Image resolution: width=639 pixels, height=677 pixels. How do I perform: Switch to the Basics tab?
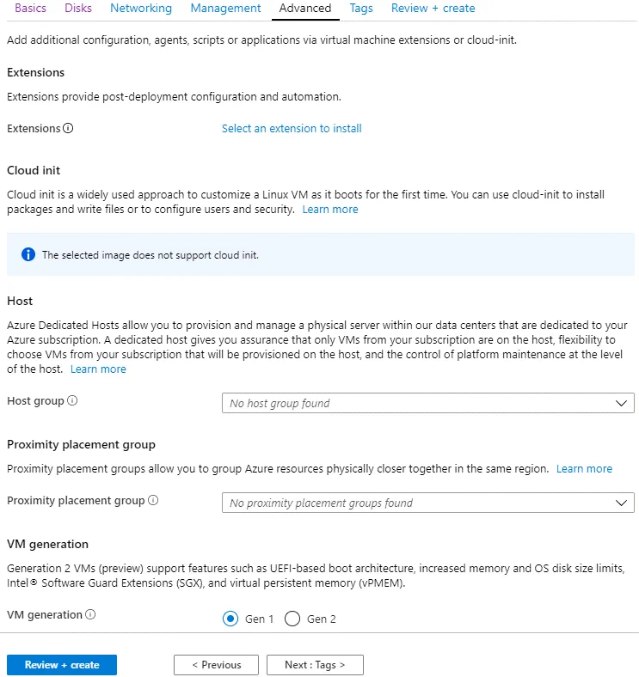(31, 9)
